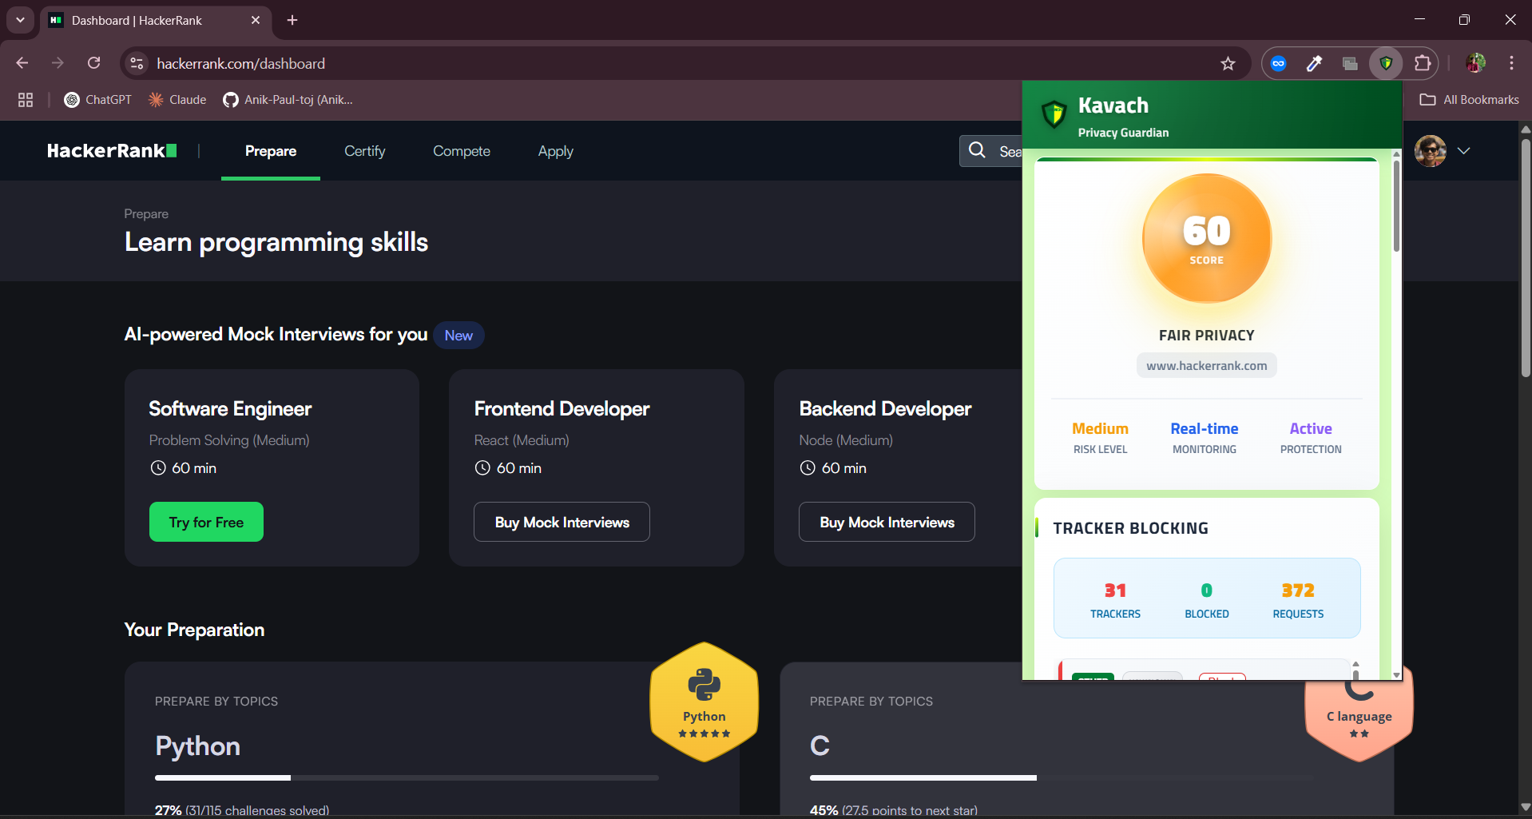Click the Backend Developer card title
This screenshot has width=1532, height=819.
(885, 409)
